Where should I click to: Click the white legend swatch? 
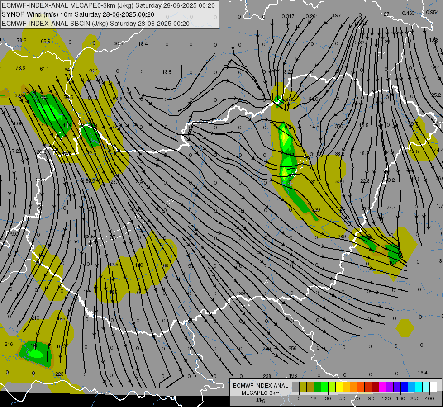pos(433,387)
